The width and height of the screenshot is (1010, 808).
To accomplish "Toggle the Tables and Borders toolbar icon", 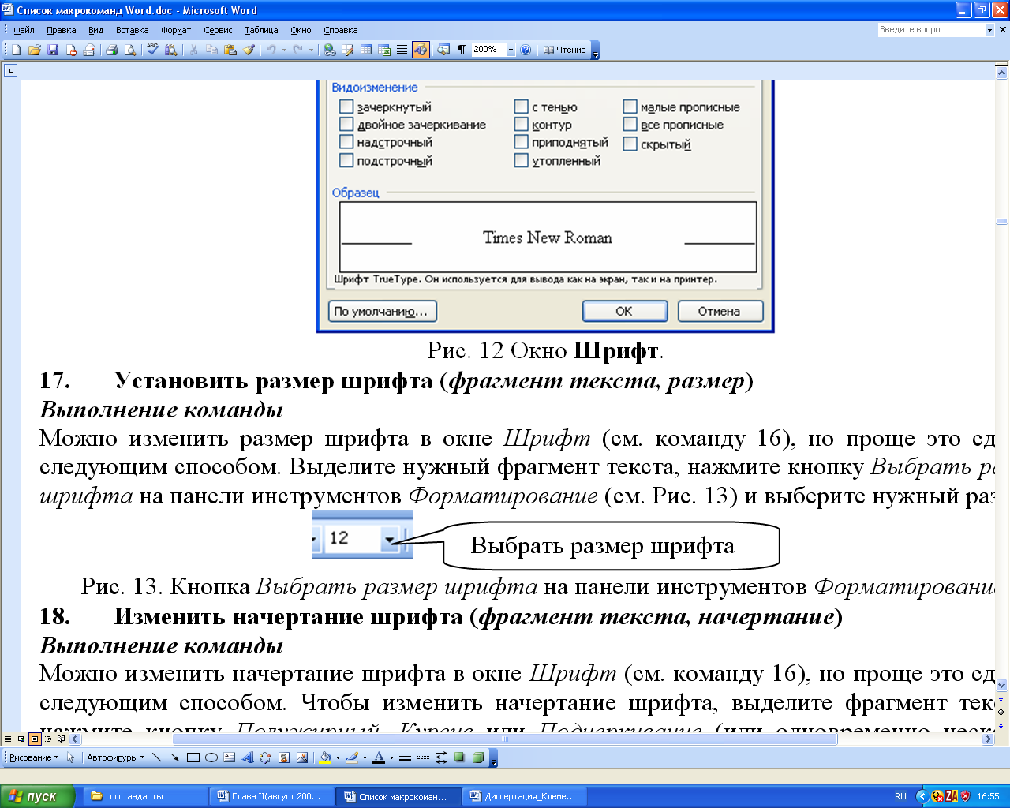I will tap(348, 50).
